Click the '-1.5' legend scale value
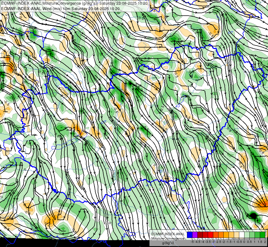Viewport: 268px width, 247px height. click(x=229, y=242)
